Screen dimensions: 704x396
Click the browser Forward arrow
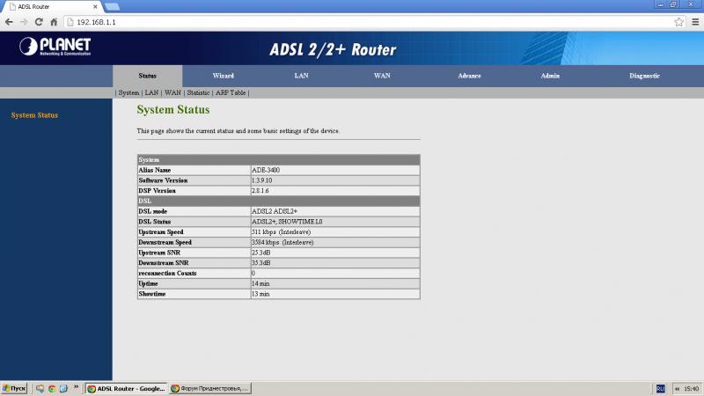pos(24,21)
